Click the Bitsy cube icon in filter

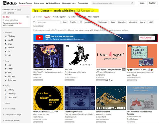4,17
